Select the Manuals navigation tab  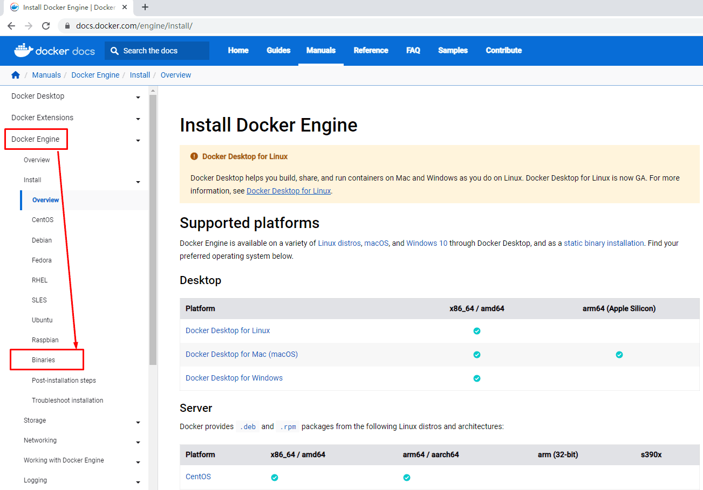[321, 50]
